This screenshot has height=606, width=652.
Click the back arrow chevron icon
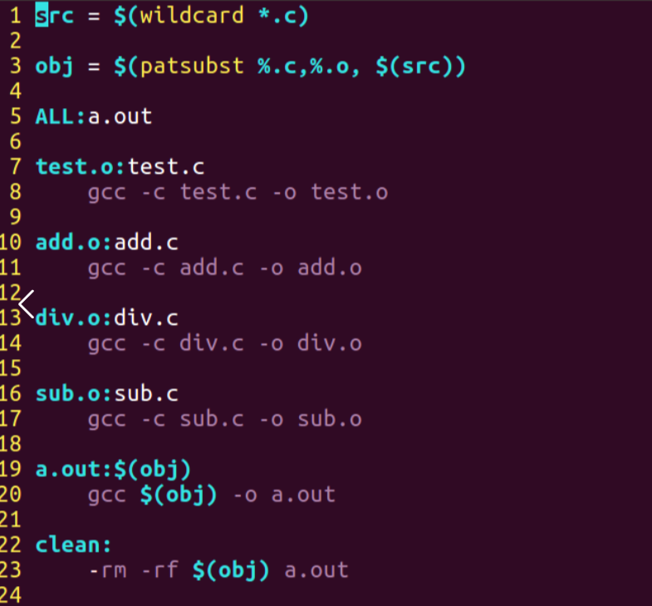pyautogui.click(x=27, y=304)
